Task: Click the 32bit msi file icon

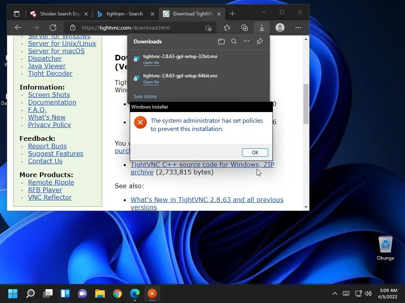Action: [136, 59]
